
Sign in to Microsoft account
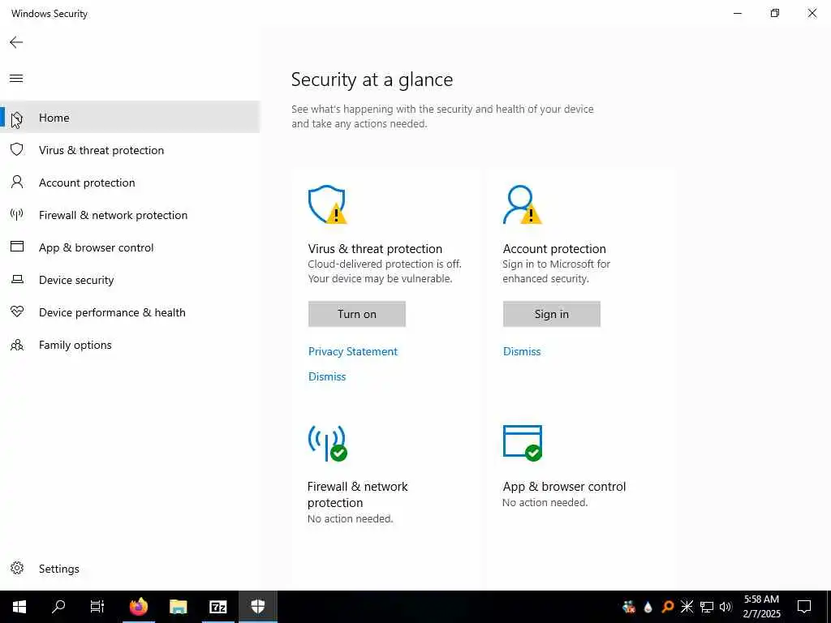pyautogui.click(x=552, y=314)
